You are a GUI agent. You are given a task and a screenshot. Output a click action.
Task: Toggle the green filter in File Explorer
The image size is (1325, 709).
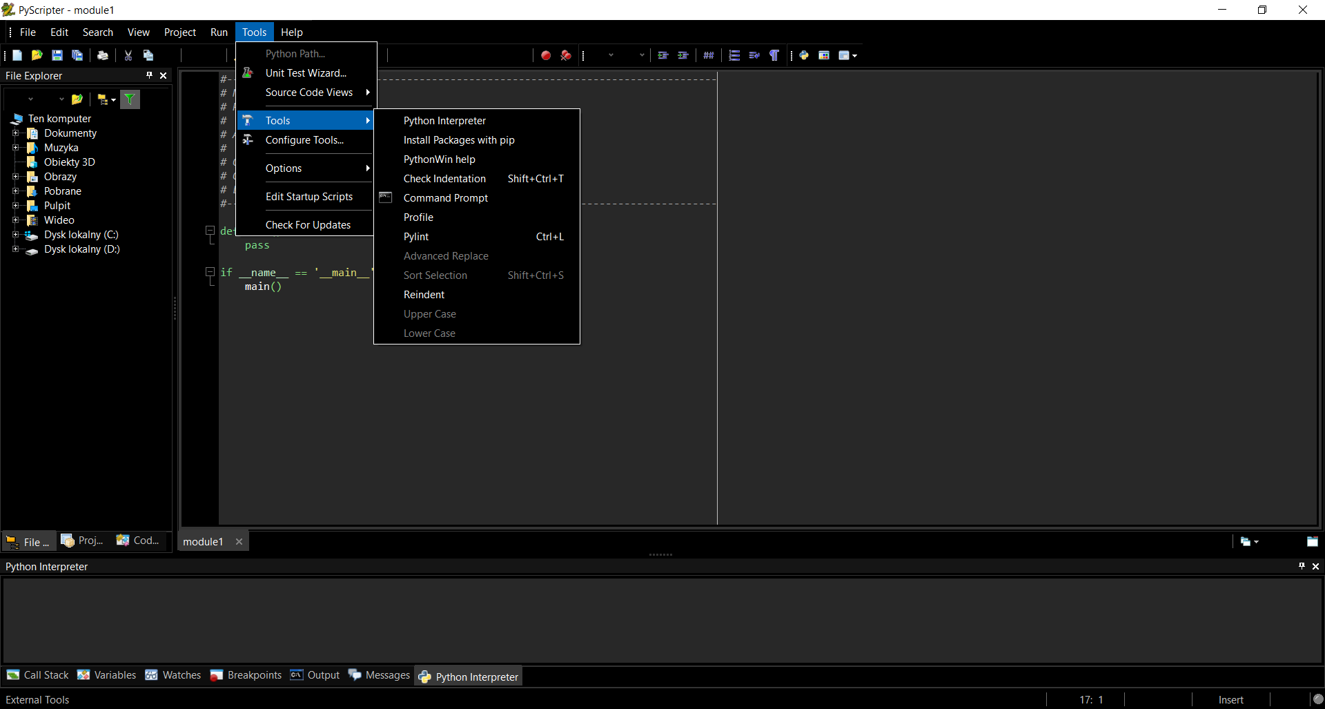(x=130, y=99)
